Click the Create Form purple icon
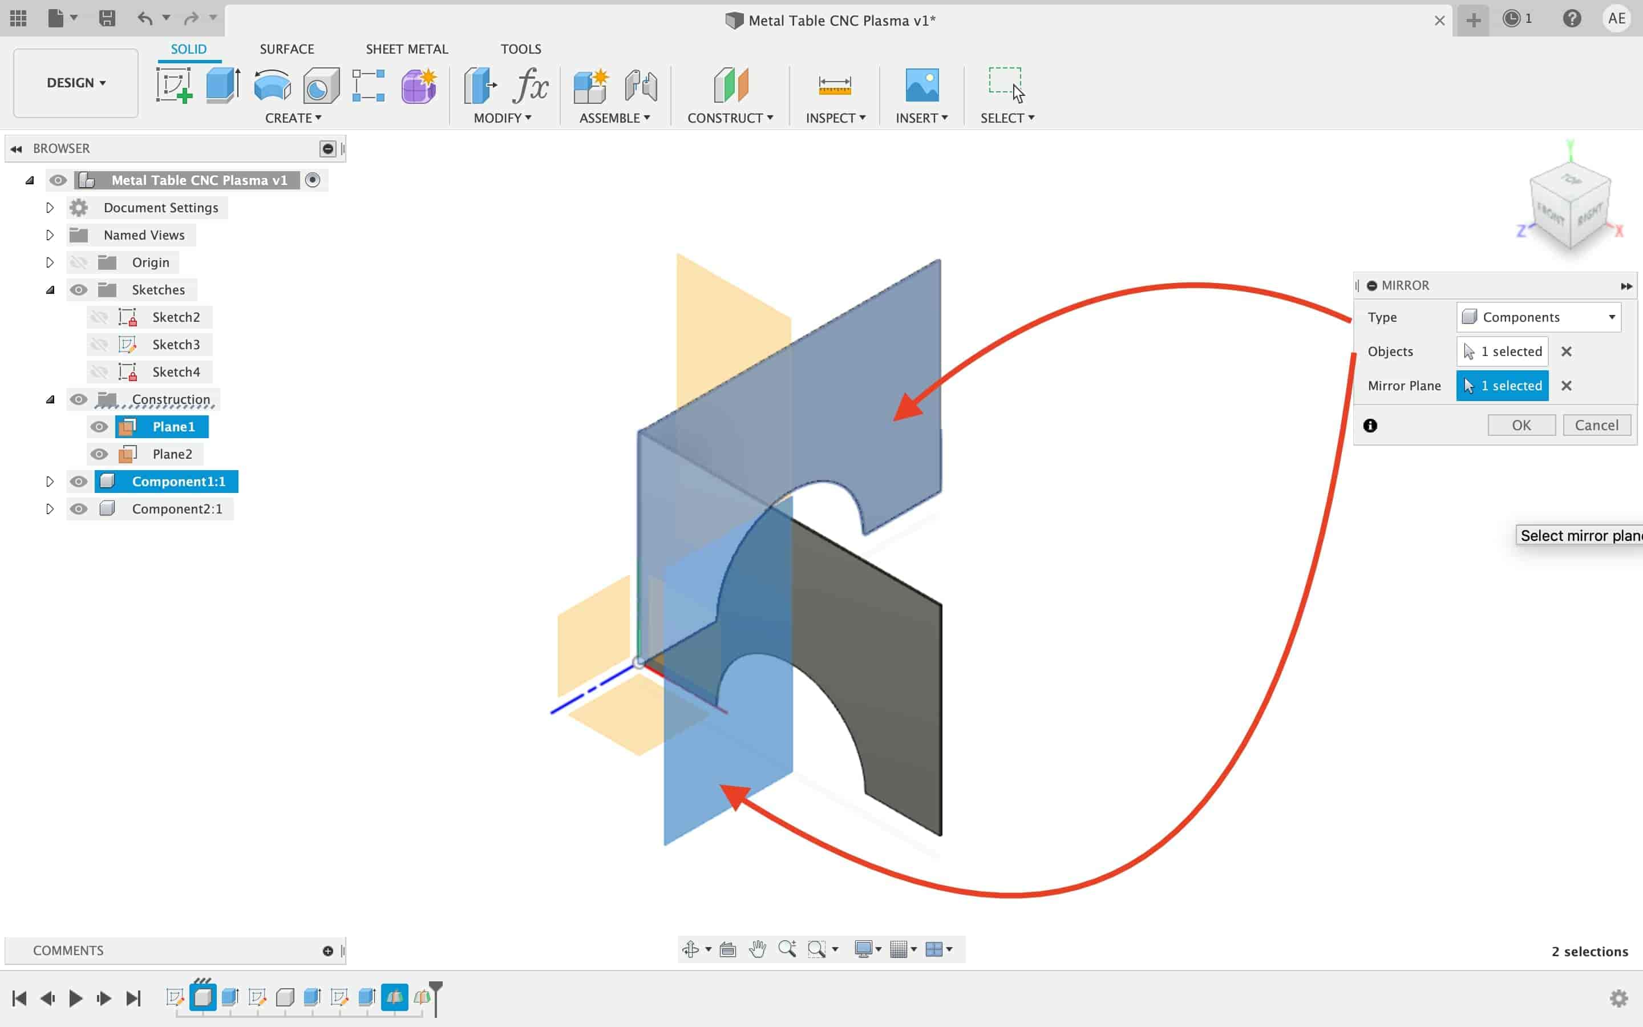 418,86
